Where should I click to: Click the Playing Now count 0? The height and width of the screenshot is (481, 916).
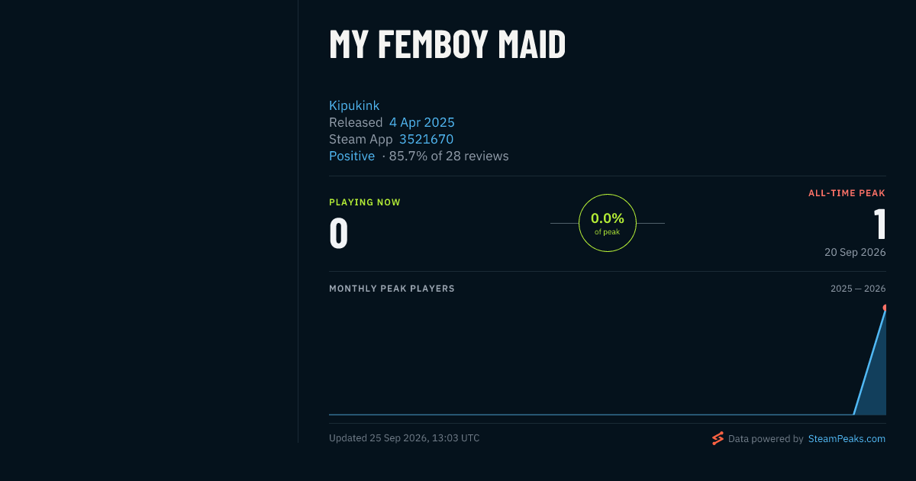tap(339, 234)
